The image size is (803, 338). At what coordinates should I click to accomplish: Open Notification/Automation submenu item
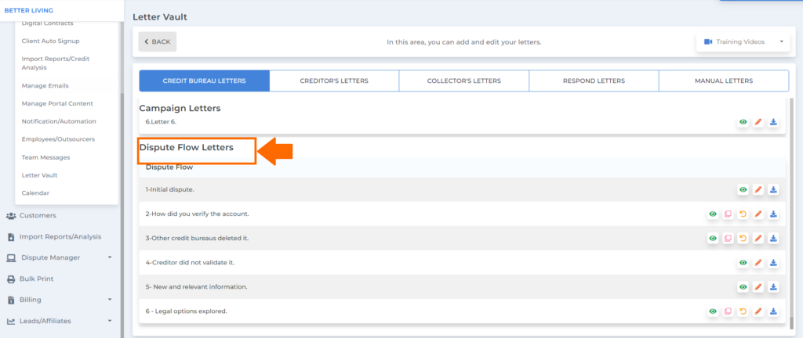pyautogui.click(x=59, y=121)
